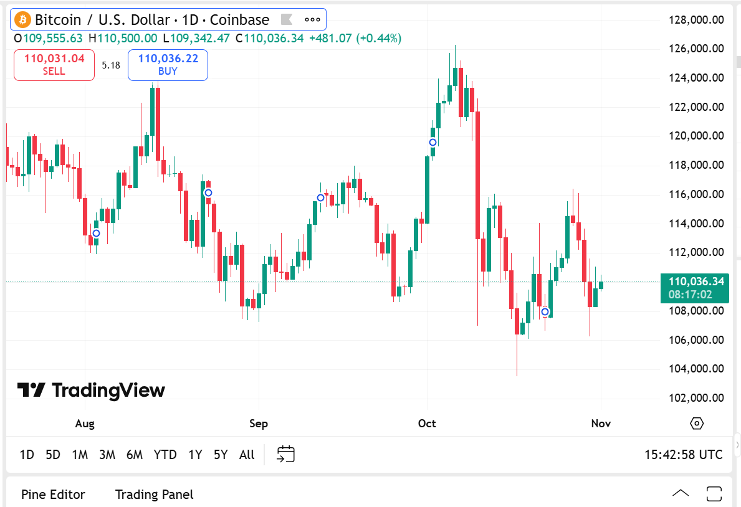Image resolution: width=741 pixels, height=507 pixels.
Task: Open the three-dots more menu in chart legend
Action: (x=312, y=20)
